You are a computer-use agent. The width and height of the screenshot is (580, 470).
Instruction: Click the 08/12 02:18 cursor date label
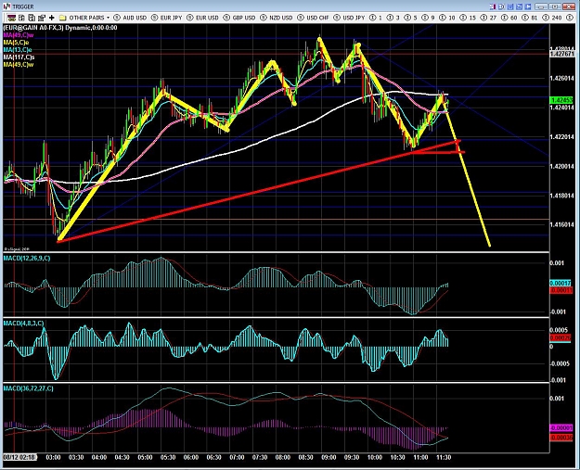click(x=20, y=457)
